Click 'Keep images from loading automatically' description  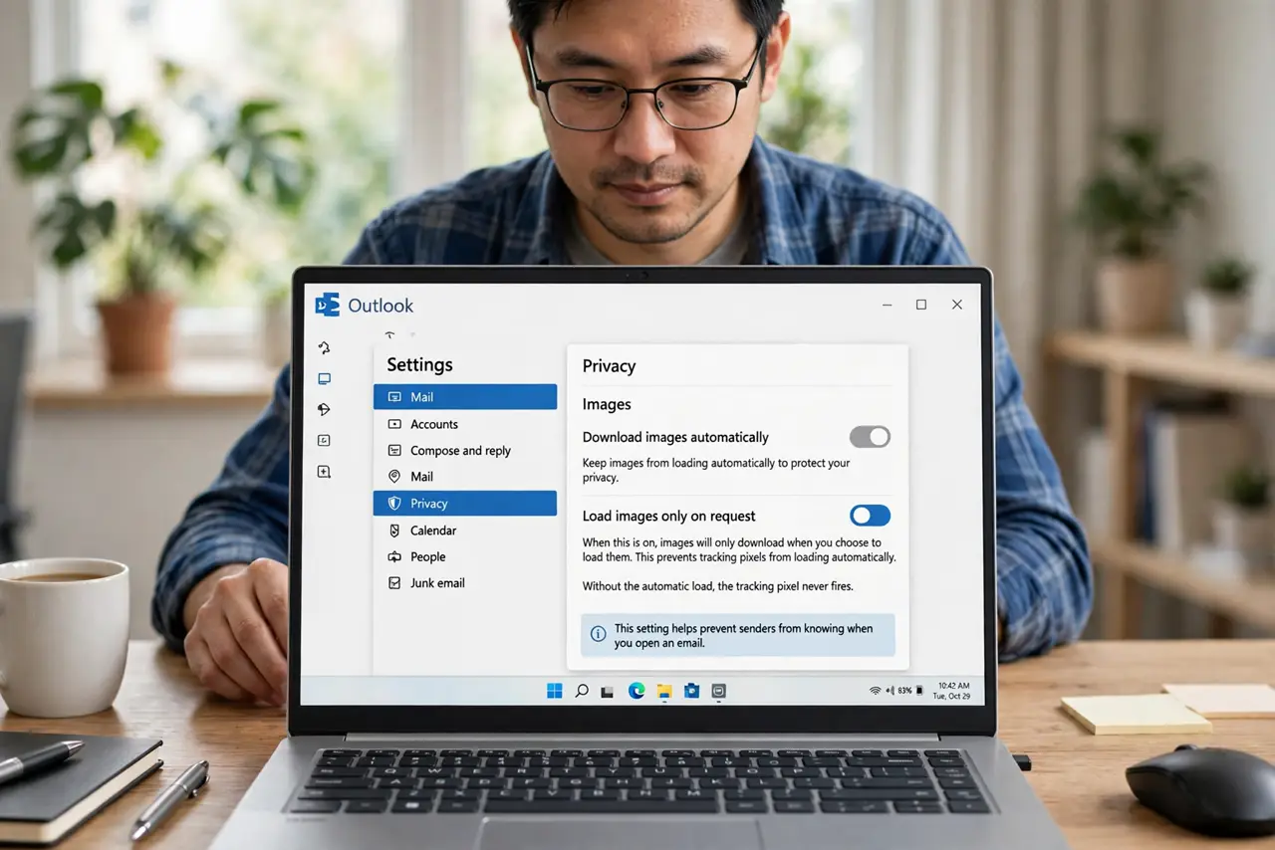(x=716, y=470)
